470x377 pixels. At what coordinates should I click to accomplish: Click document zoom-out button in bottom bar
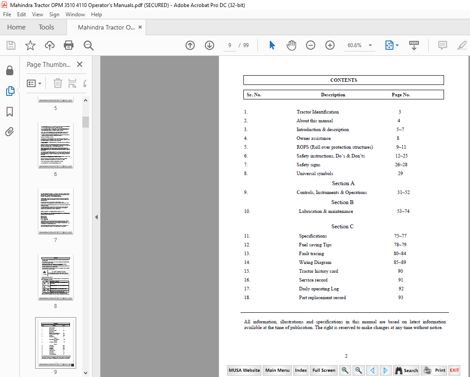(x=358, y=370)
